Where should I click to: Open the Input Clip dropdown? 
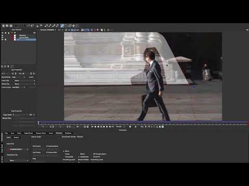[x=19, y=149]
